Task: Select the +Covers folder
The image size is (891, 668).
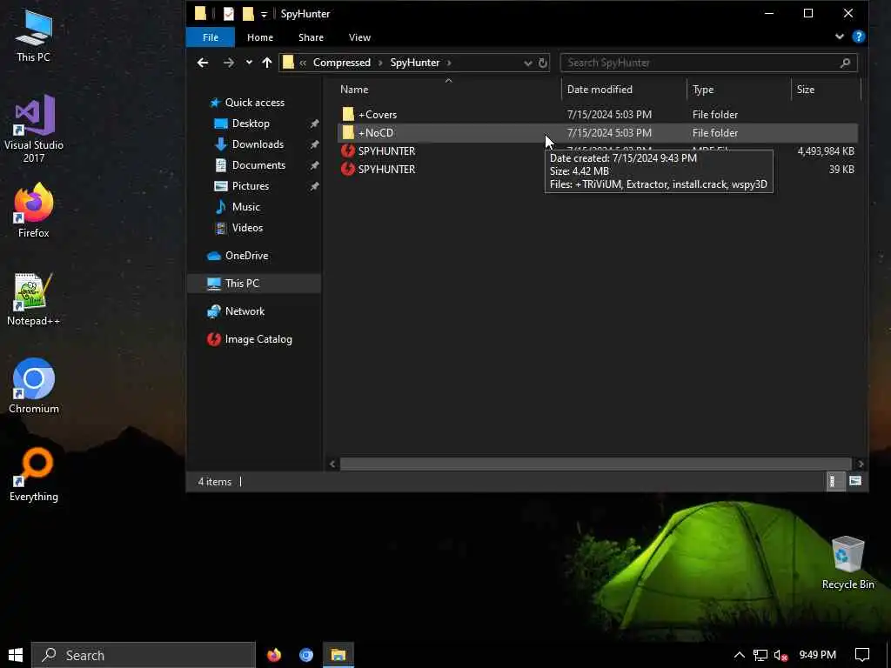Action: click(597, 114)
